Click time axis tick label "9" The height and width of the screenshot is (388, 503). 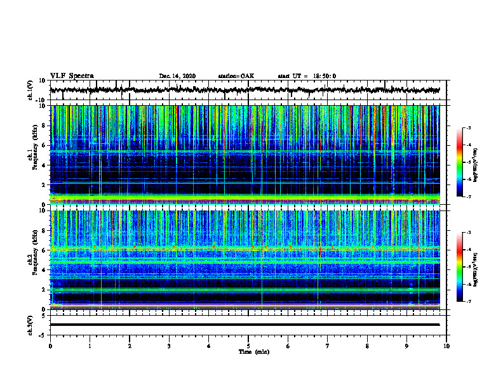(406, 346)
